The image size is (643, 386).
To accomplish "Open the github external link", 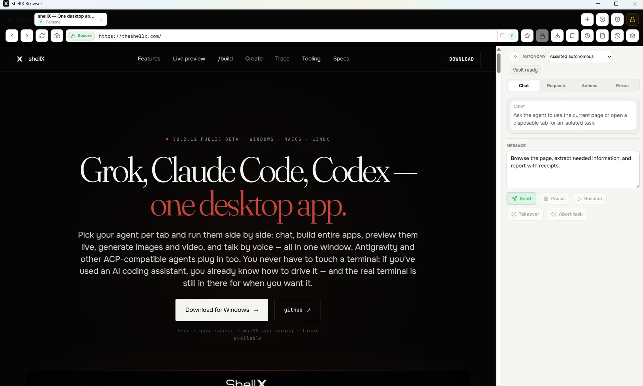I will pos(297,310).
